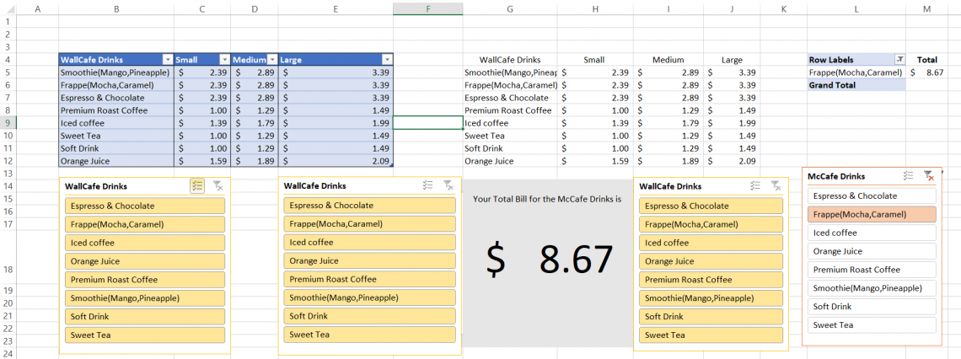
Task: Enable multi-select in slicer right of the bill box
Action: [755, 186]
